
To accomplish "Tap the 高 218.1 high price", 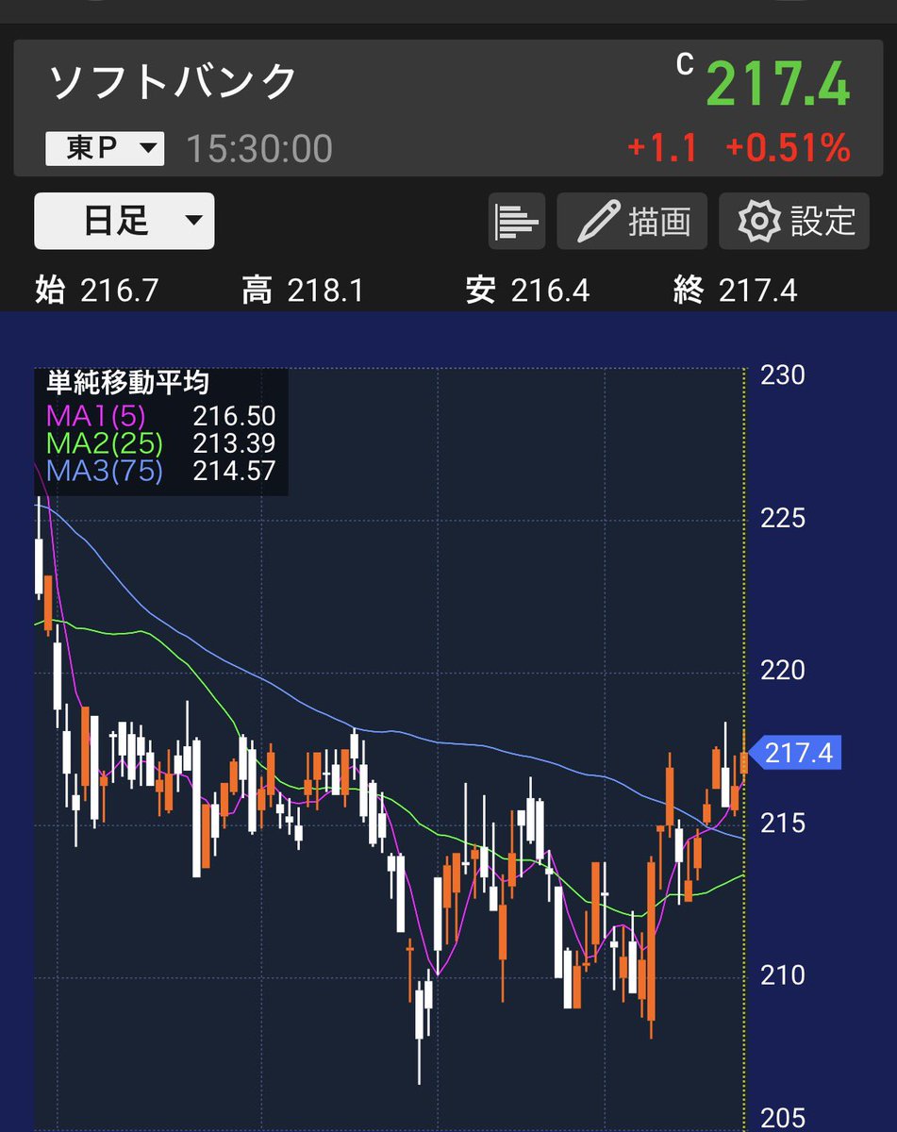I will (303, 291).
